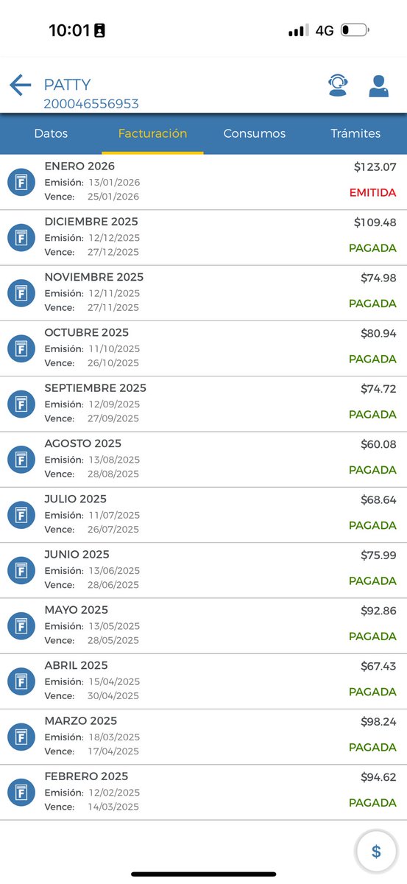The height and width of the screenshot is (884, 407).
Task: Tap the account number 200046556953
Action: 91,105
